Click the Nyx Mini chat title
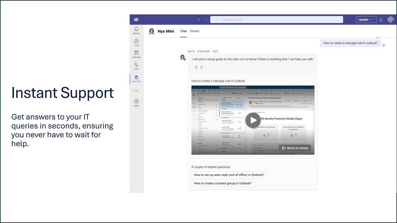397x223 pixels. 166,31
